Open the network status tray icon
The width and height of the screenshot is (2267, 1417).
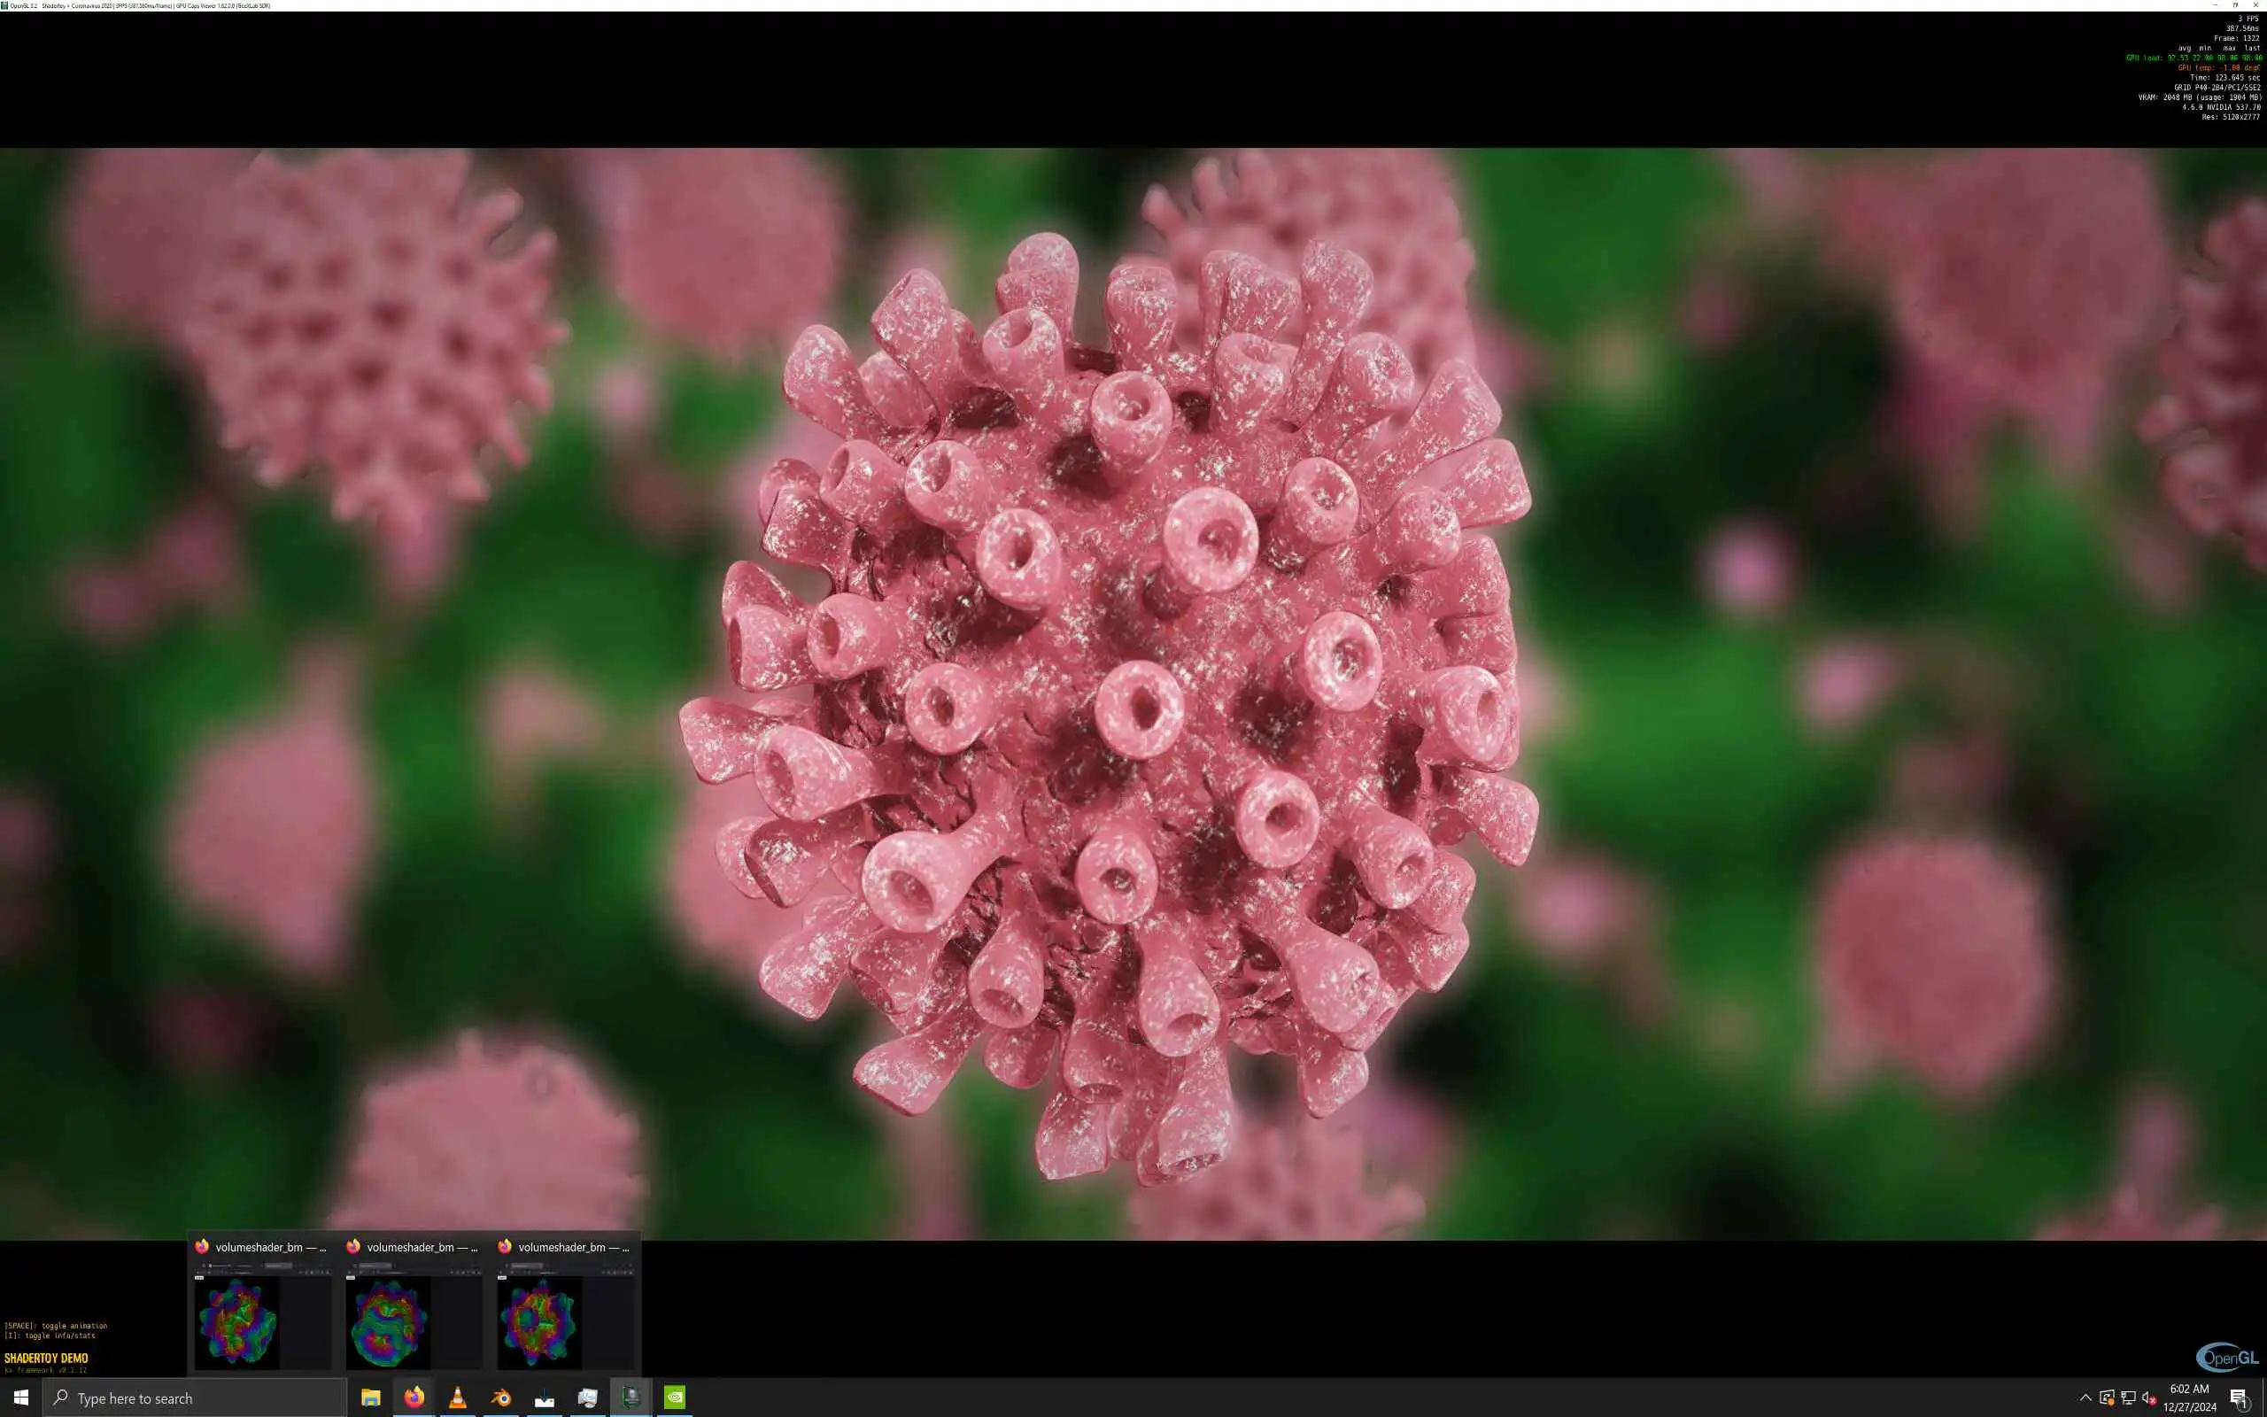[2128, 1398]
